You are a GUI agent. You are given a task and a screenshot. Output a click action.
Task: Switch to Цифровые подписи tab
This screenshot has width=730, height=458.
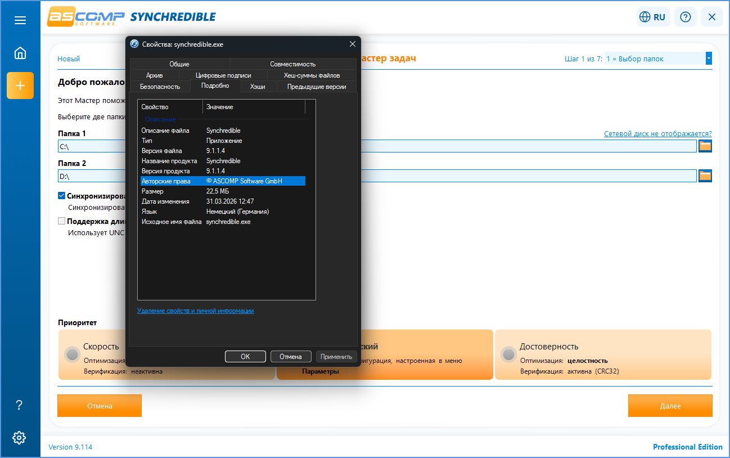point(223,75)
